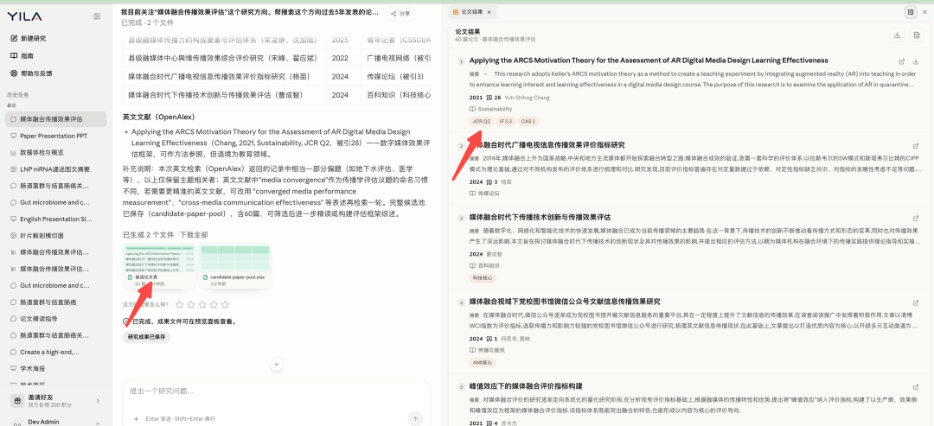Click the 传播与版权 journal label of paper 4
The height and width of the screenshot is (426, 934).
pyautogui.click(x=487, y=350)
